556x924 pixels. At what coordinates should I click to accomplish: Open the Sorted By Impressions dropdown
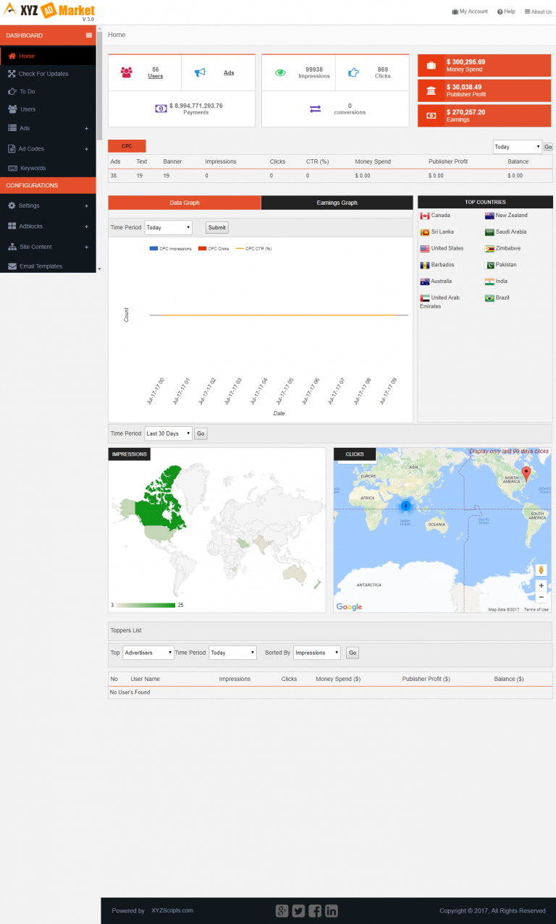[x=317, y=653]
